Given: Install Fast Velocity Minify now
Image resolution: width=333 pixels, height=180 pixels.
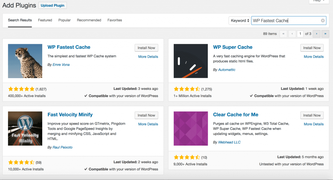Looking at the screenshot, I should point(146,115).
